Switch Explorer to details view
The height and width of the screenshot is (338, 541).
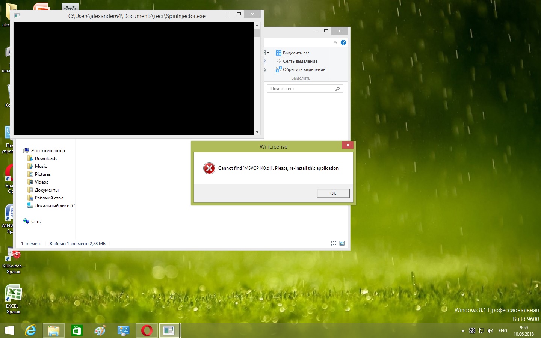tap(333, 243)
